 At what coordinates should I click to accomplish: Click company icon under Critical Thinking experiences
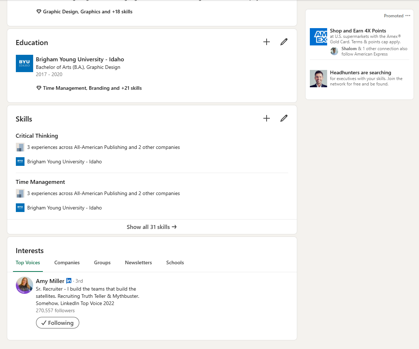tap(20, 147)
